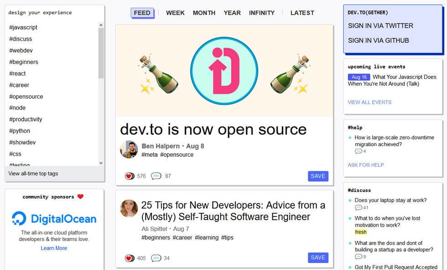Save the 25 Tips for New Developers article
Viewport: 447px width, 270px height.
pos(318,258)
